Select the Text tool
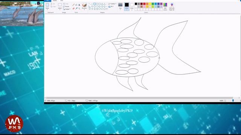This screenshot has height=135, width=241. pyautogui.click(x=79, y=5)
